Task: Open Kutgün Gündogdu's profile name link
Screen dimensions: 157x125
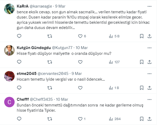Action: tap(34, 47)
